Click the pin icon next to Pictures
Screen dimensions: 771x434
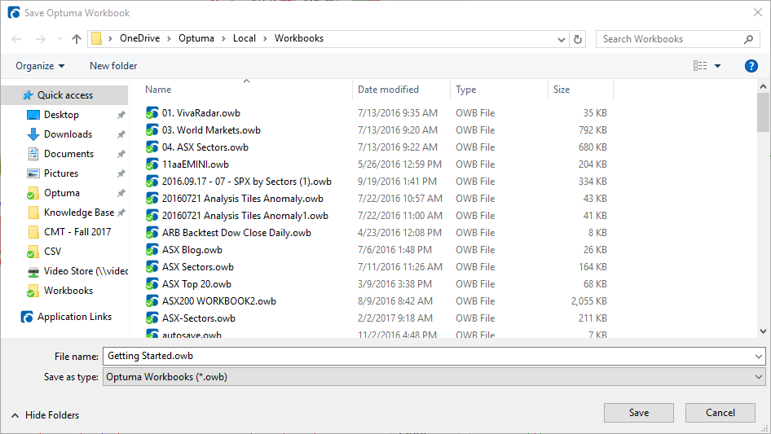click(121, 173)
